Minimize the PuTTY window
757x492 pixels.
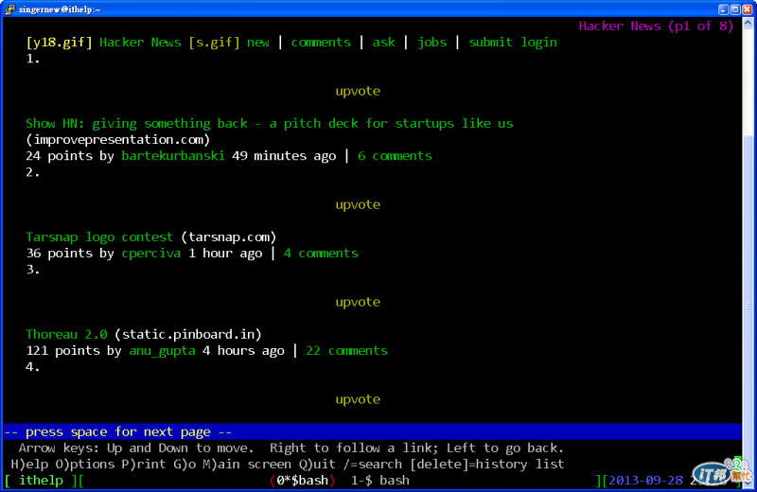tap(723, 9)
